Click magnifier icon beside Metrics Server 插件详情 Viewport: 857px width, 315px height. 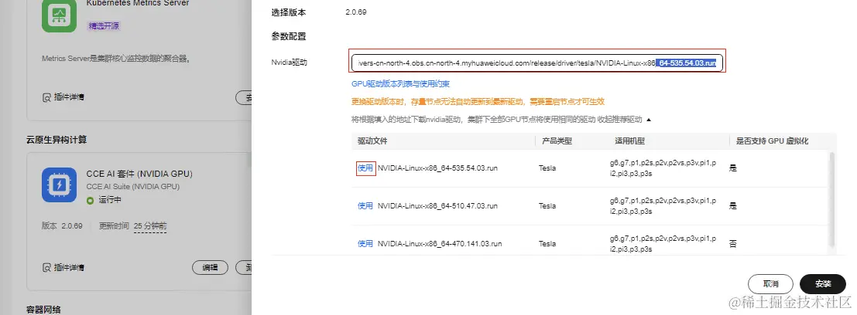point(46,97)
